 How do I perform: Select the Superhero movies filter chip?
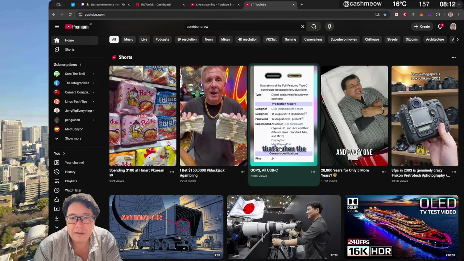point(344,40)
